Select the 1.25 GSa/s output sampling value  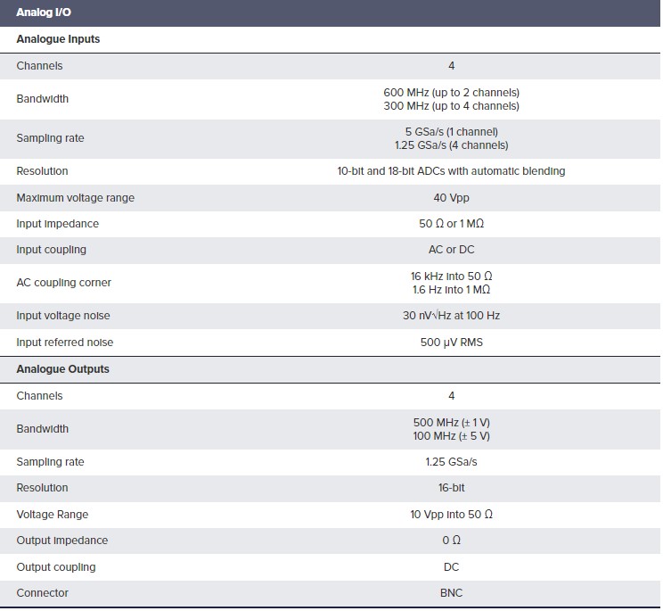[451, 462]
